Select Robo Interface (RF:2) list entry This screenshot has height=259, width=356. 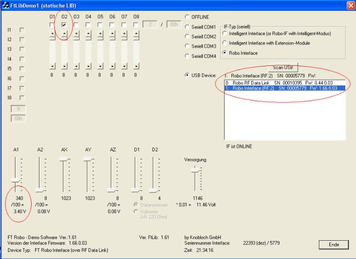(285, 88)
